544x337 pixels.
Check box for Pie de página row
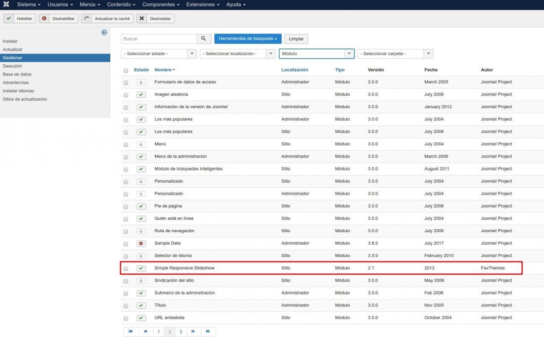126,207
